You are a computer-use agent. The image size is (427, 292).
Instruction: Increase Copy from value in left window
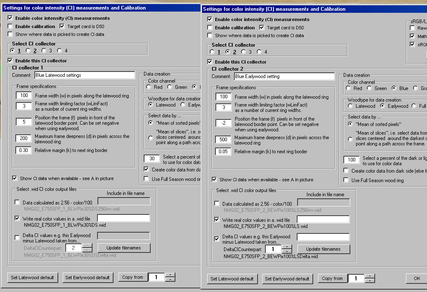[x=170, y=275]
